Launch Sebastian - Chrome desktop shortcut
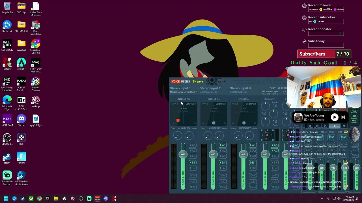The image size is (362, 203). tap(36, 47)
